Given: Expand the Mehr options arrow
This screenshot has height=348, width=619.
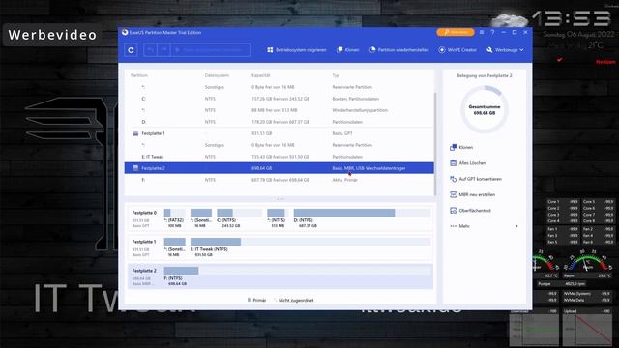Looking at the screenshot, I should [516, 226].
